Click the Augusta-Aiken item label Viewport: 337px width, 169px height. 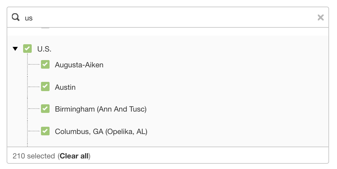pos(79,65)
